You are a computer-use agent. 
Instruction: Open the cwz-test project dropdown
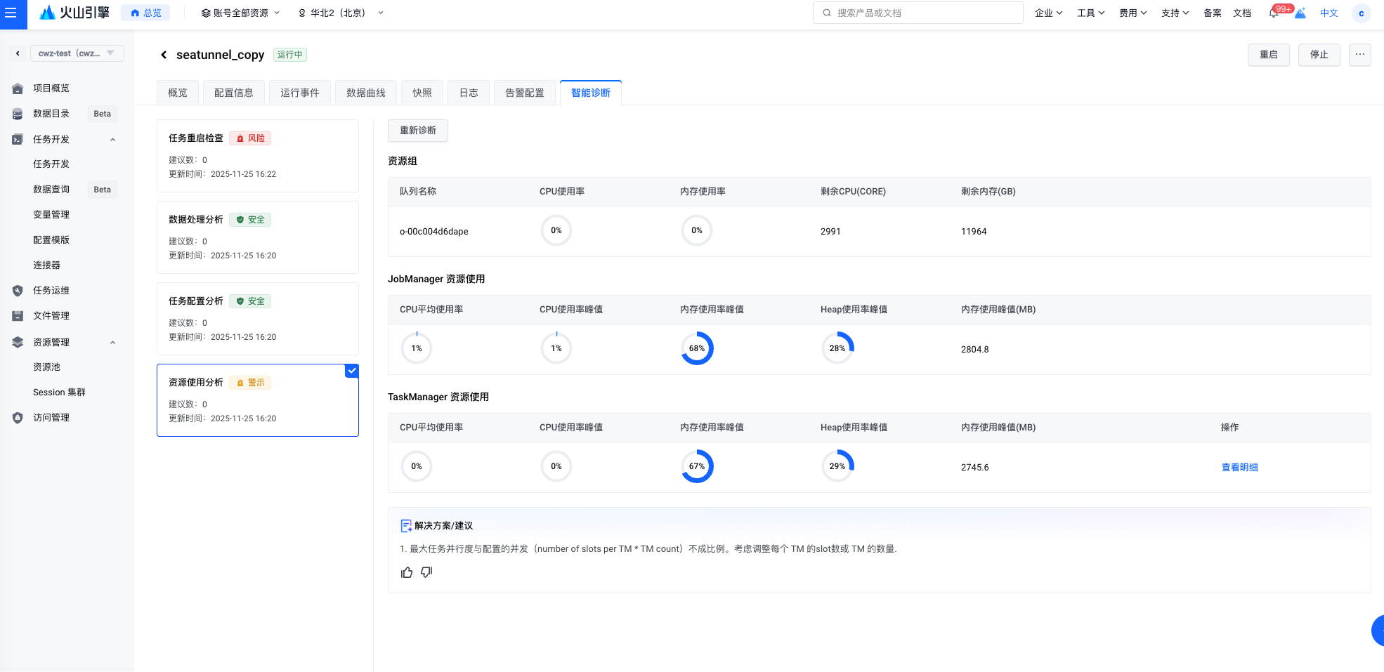pos(77,53)
